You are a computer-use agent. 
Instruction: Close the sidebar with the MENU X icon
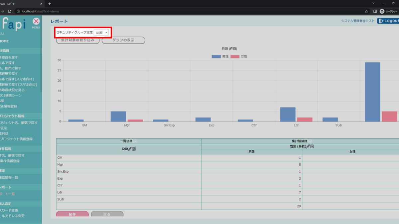[36, 22]
